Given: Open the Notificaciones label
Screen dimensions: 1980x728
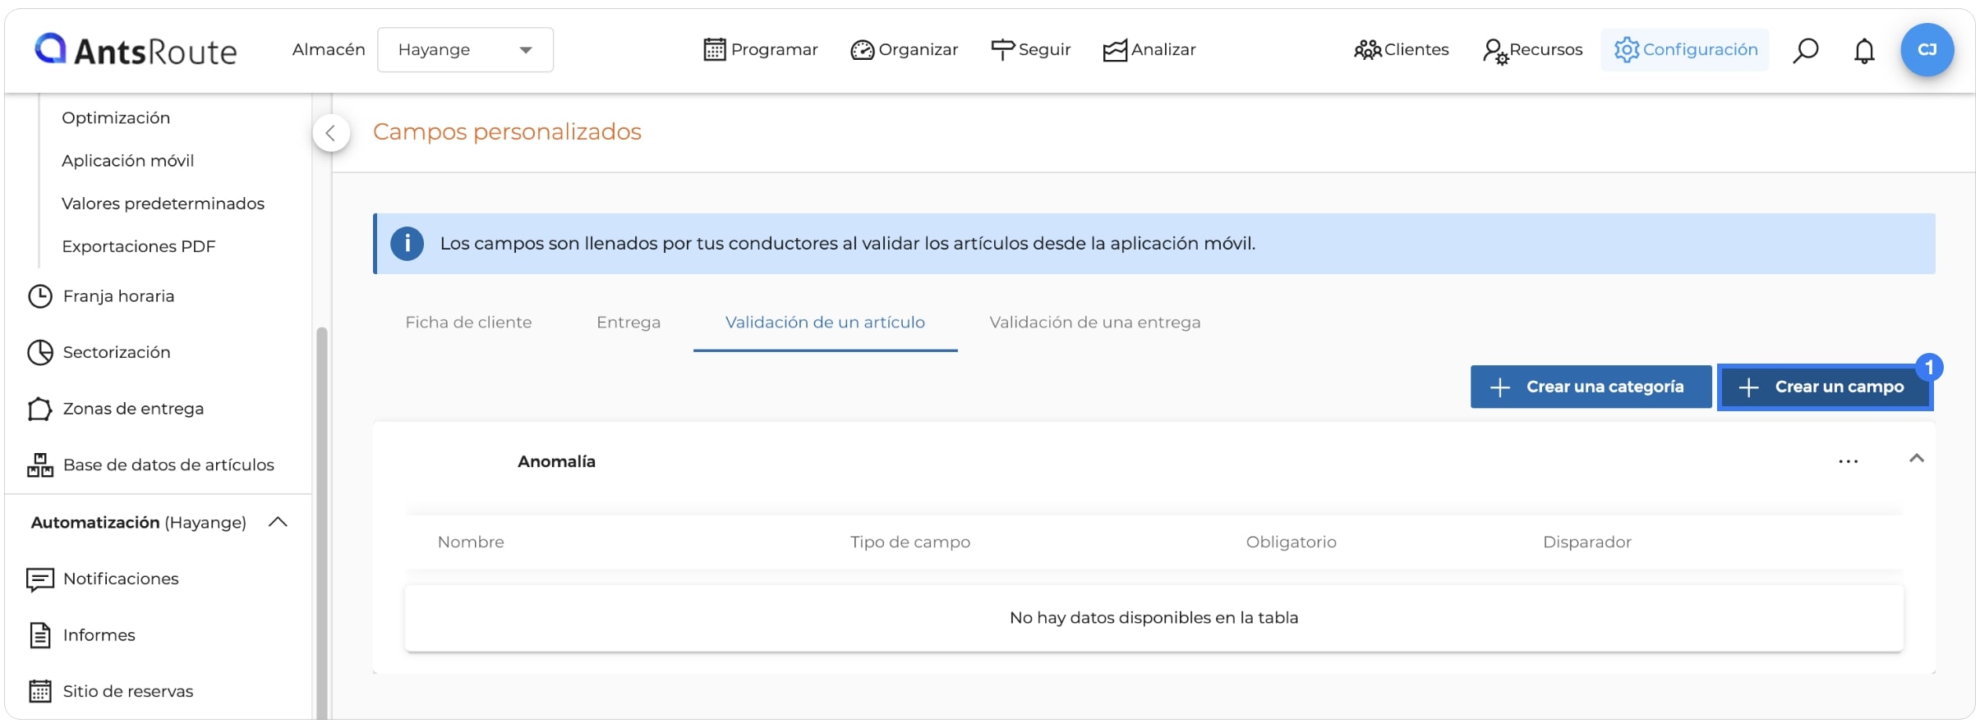Looking at the screenshot, I should pos(121,579).
